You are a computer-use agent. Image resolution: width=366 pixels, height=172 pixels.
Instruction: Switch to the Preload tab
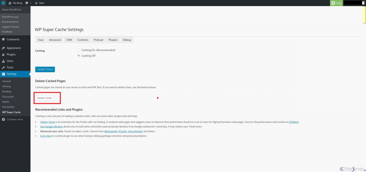coord(98,40)
